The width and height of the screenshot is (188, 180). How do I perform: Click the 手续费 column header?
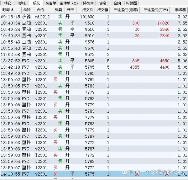pyautogui.click(x=179, y=10)
